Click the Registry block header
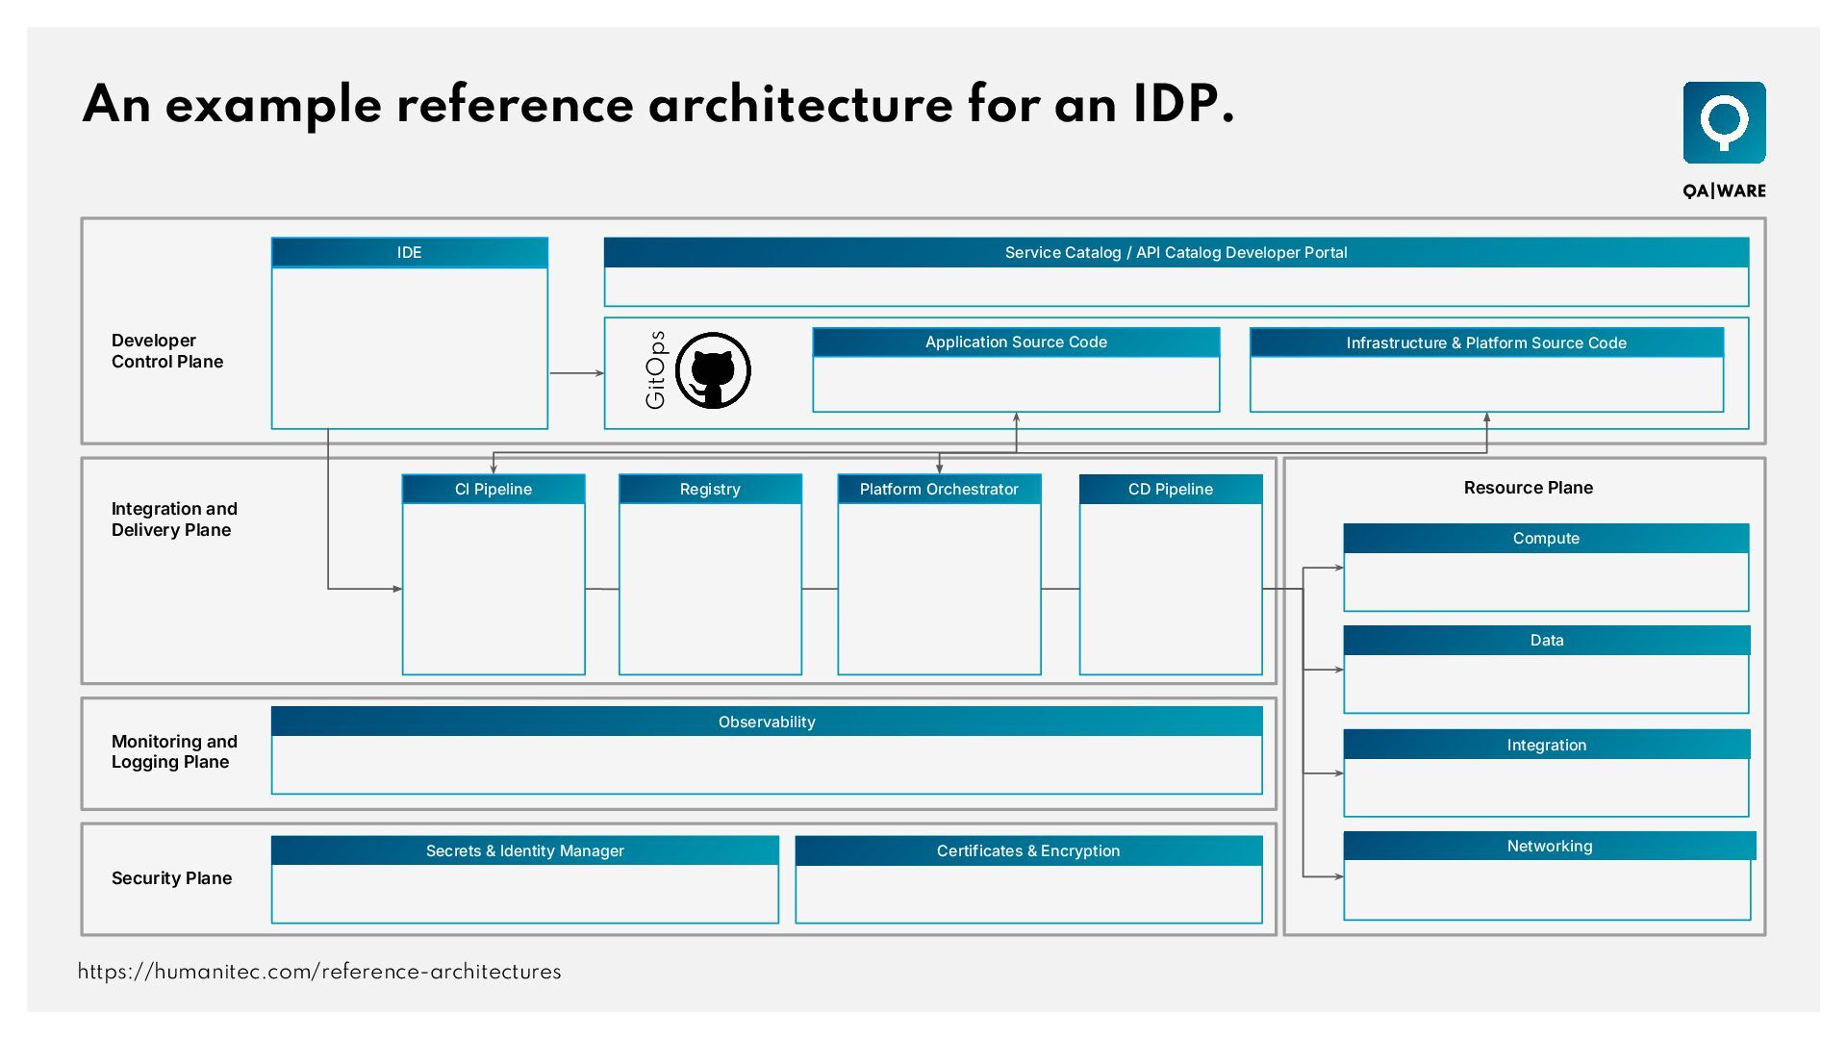The image size is (1847, 1039). coord(710,490)
